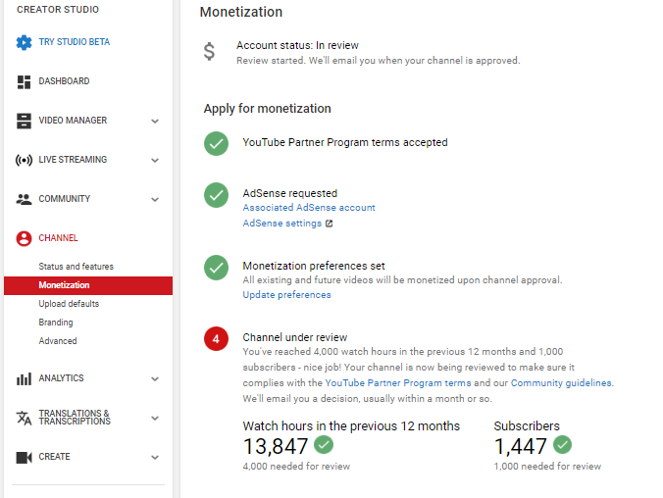Click the 'Monetization preferences set' text

tap(314, 266)
